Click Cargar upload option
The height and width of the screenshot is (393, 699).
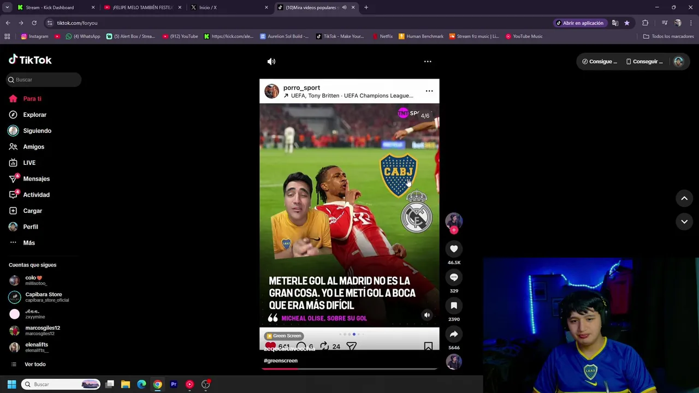(32, 211)
